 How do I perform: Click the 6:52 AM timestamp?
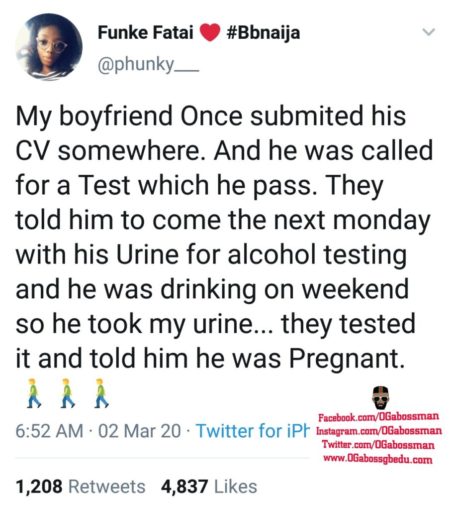[49, 430]
